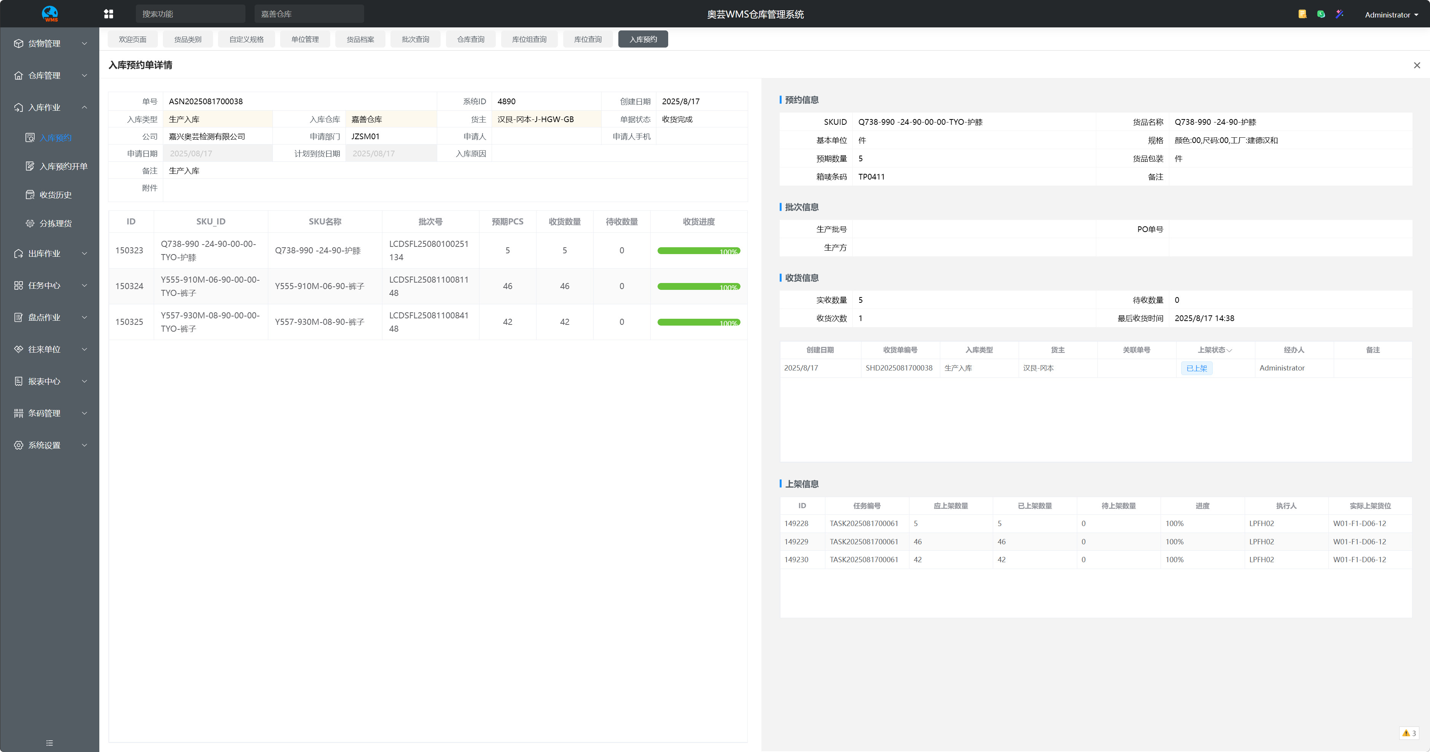Click the WMS globe logo
Screen dimensions: 1430x752
point(50,14)
